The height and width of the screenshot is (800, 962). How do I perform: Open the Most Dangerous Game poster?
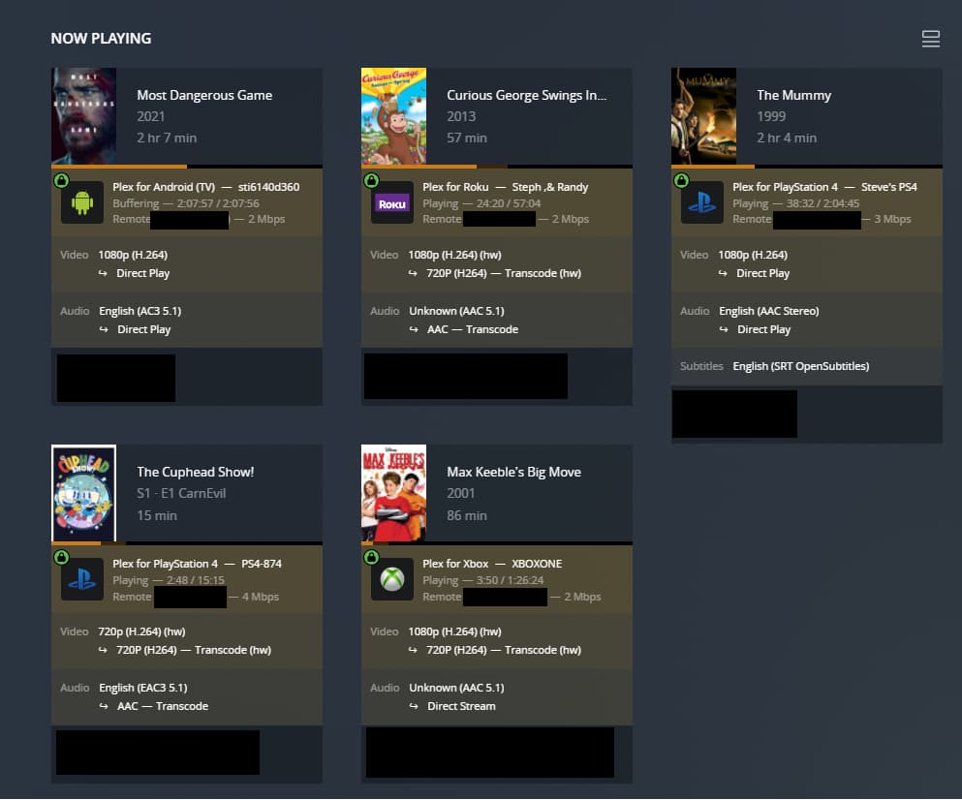pos(83,116)
